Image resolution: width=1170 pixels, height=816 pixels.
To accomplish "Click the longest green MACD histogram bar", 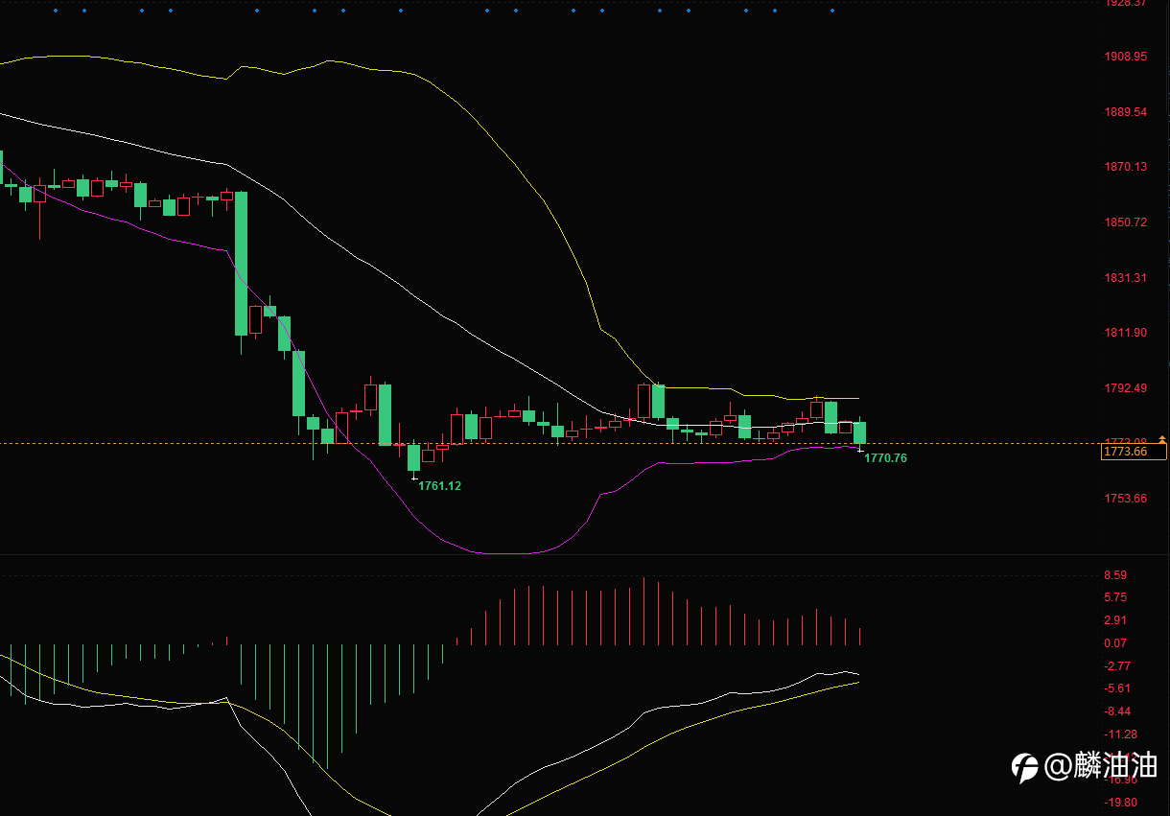I will [327, 707].
